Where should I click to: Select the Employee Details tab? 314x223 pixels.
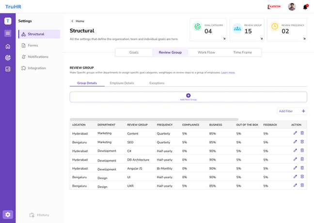(x=122, y=83)
